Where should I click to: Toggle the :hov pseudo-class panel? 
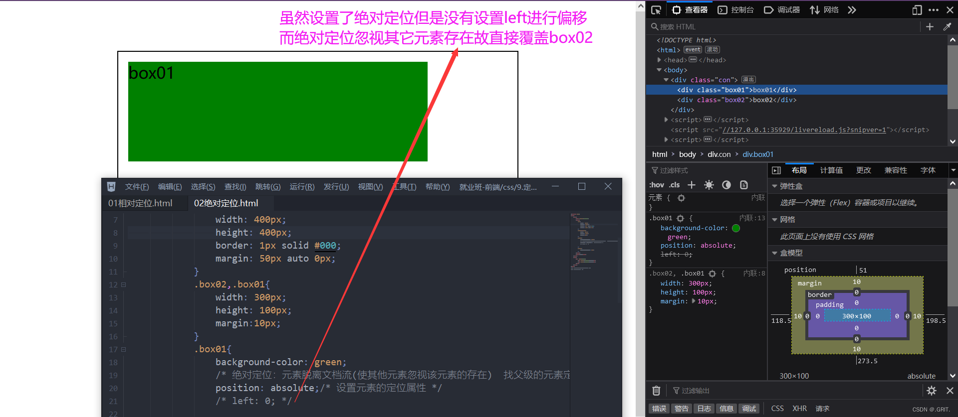coord(656,185)
